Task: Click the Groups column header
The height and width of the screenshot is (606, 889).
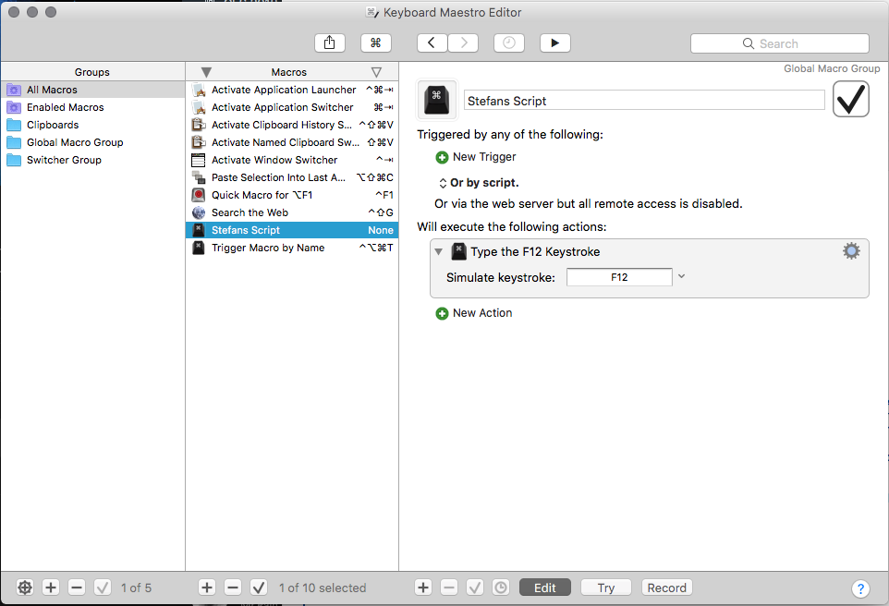Action: [92, 72]
